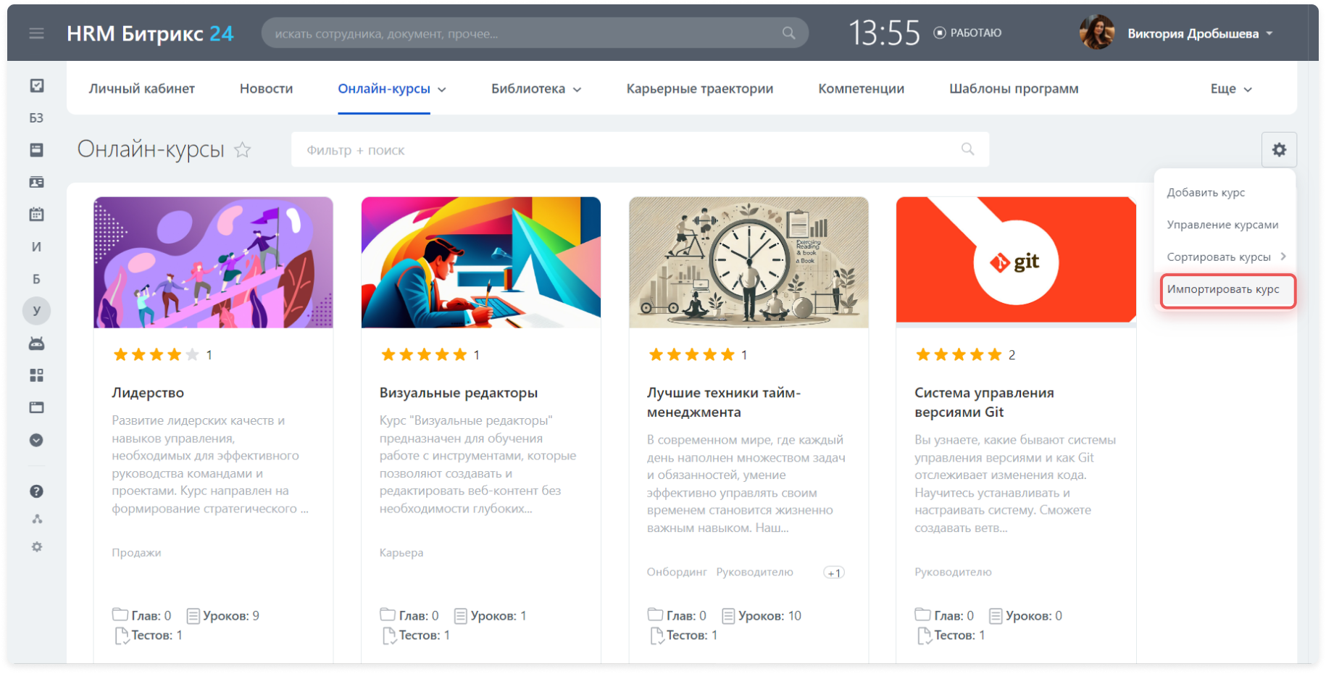The image size is (1326, 674).
Task: Open the window sidebar icon
Action: (36, 407)
